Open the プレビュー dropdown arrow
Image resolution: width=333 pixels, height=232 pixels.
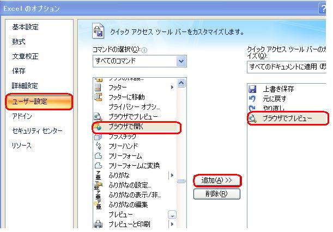(x=172, y=215)
